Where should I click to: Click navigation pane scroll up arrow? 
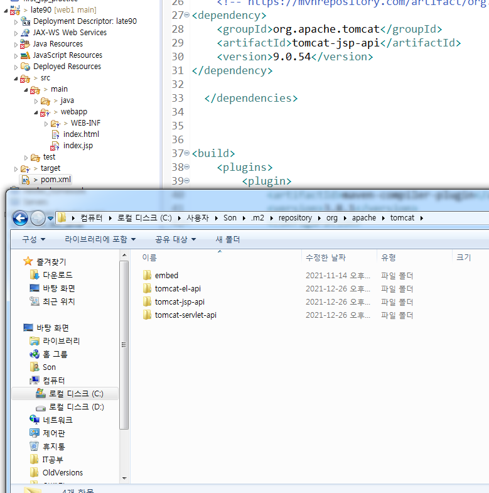[124, 255]
